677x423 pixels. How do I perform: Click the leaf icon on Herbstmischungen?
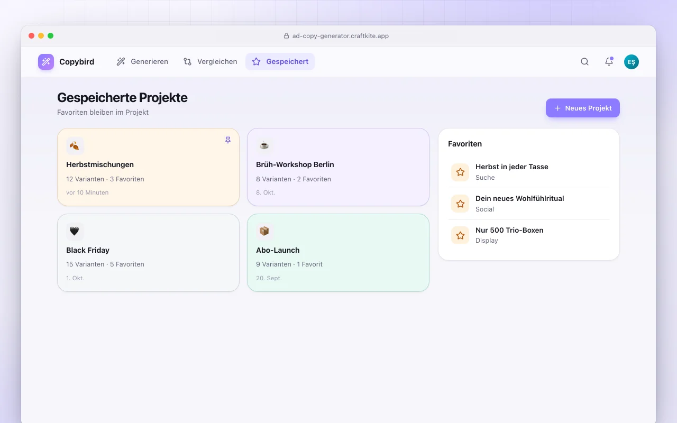[x=75, y=146]
